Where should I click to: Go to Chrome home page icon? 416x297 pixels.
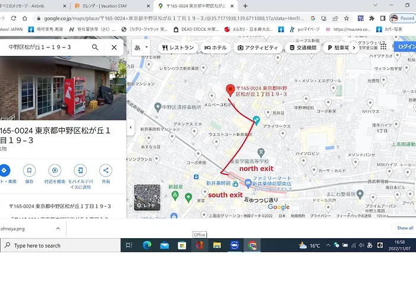coord(25,18)
